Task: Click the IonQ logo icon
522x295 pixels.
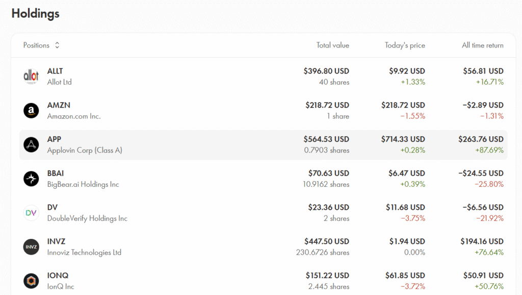Action: [31, 281]
